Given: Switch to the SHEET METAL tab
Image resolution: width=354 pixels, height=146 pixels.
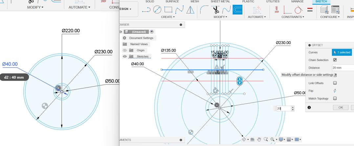Looking at the screenshot, I should point(220,1).
